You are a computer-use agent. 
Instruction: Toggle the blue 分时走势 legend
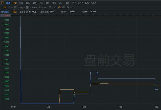pos(5,12)
